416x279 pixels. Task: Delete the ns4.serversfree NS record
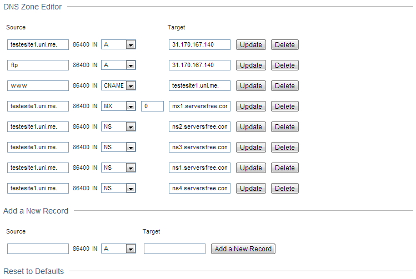[285, 189]
